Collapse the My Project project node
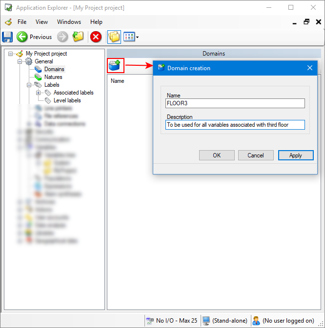This screenshot has width=325, height=328. (x=10, y=54)
